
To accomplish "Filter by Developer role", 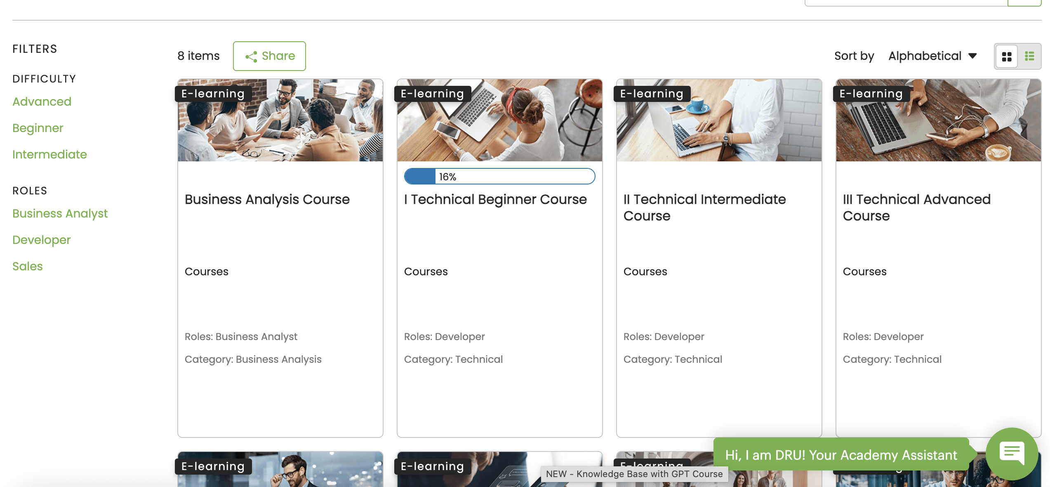I will tap(41, 240).
